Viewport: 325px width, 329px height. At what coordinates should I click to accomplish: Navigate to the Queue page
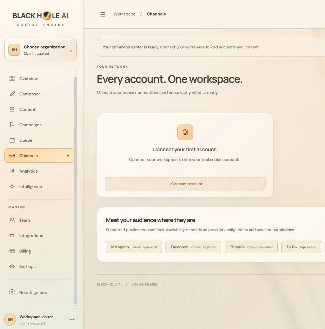point(39,140)
